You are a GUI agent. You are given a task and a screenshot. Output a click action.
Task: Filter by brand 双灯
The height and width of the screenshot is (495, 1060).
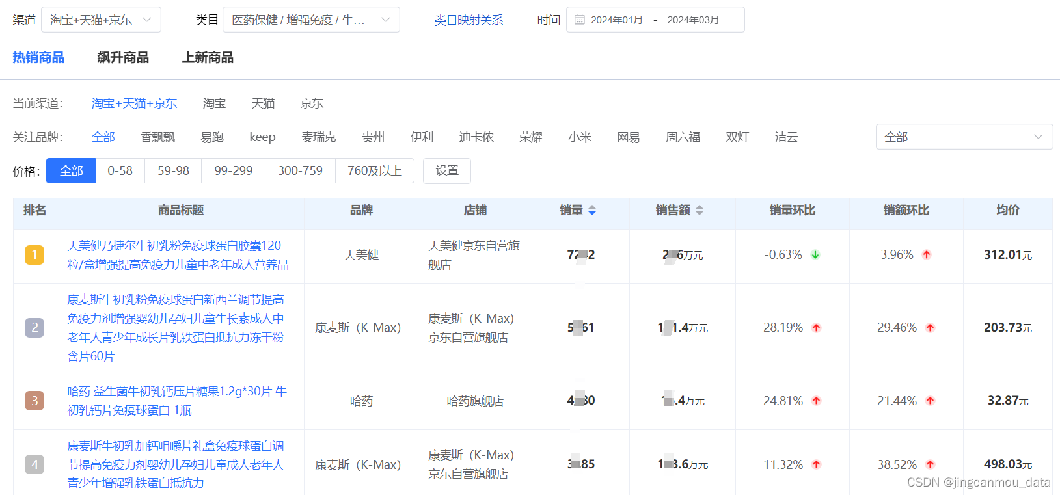tap(737, 137)
